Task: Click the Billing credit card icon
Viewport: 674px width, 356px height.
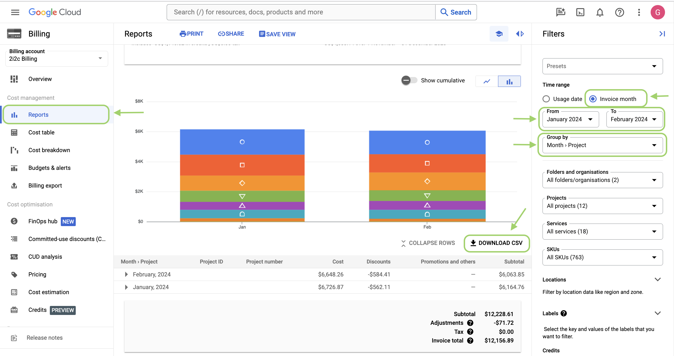Action: [x=14, y=34]
